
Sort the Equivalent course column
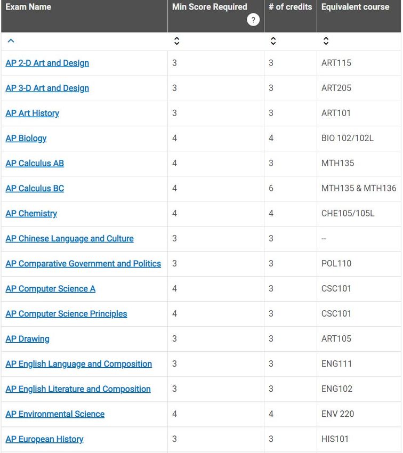(326, 41)
